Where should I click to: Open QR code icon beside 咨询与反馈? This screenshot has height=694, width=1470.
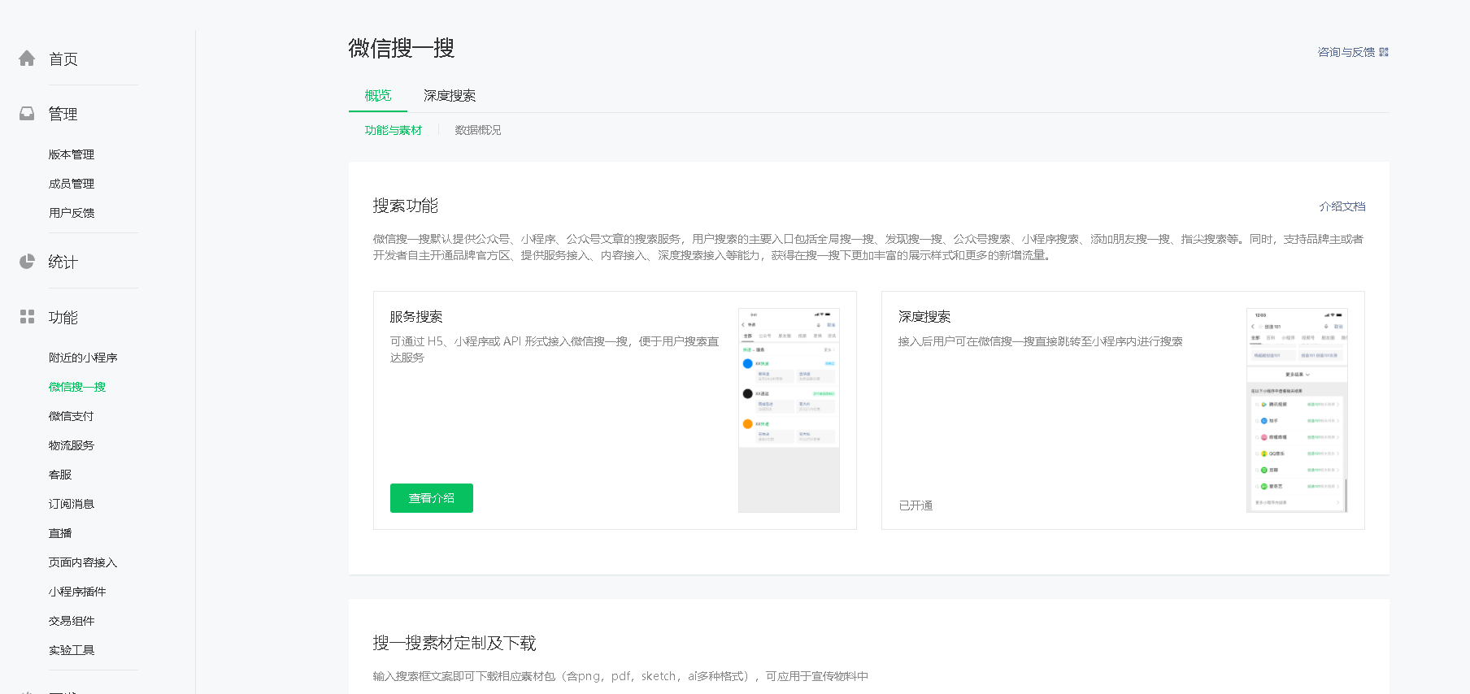1384,52
